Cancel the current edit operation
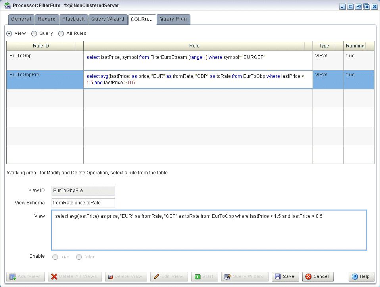The image size is (380, 287). pos(318,277)
